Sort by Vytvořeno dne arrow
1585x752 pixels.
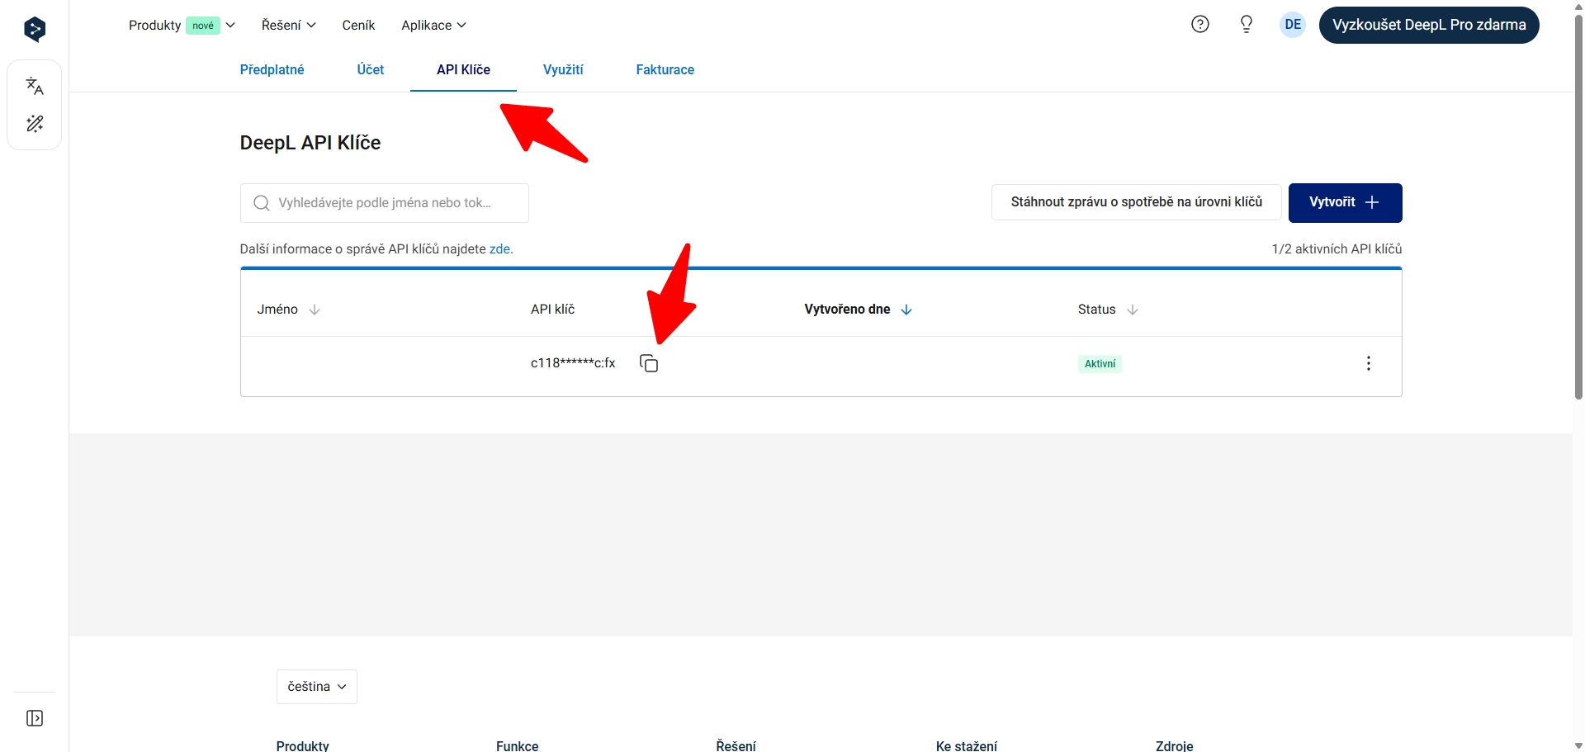906,310
